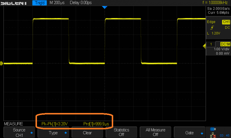Click the DC1M coupling badge

(x=225, y=44)
